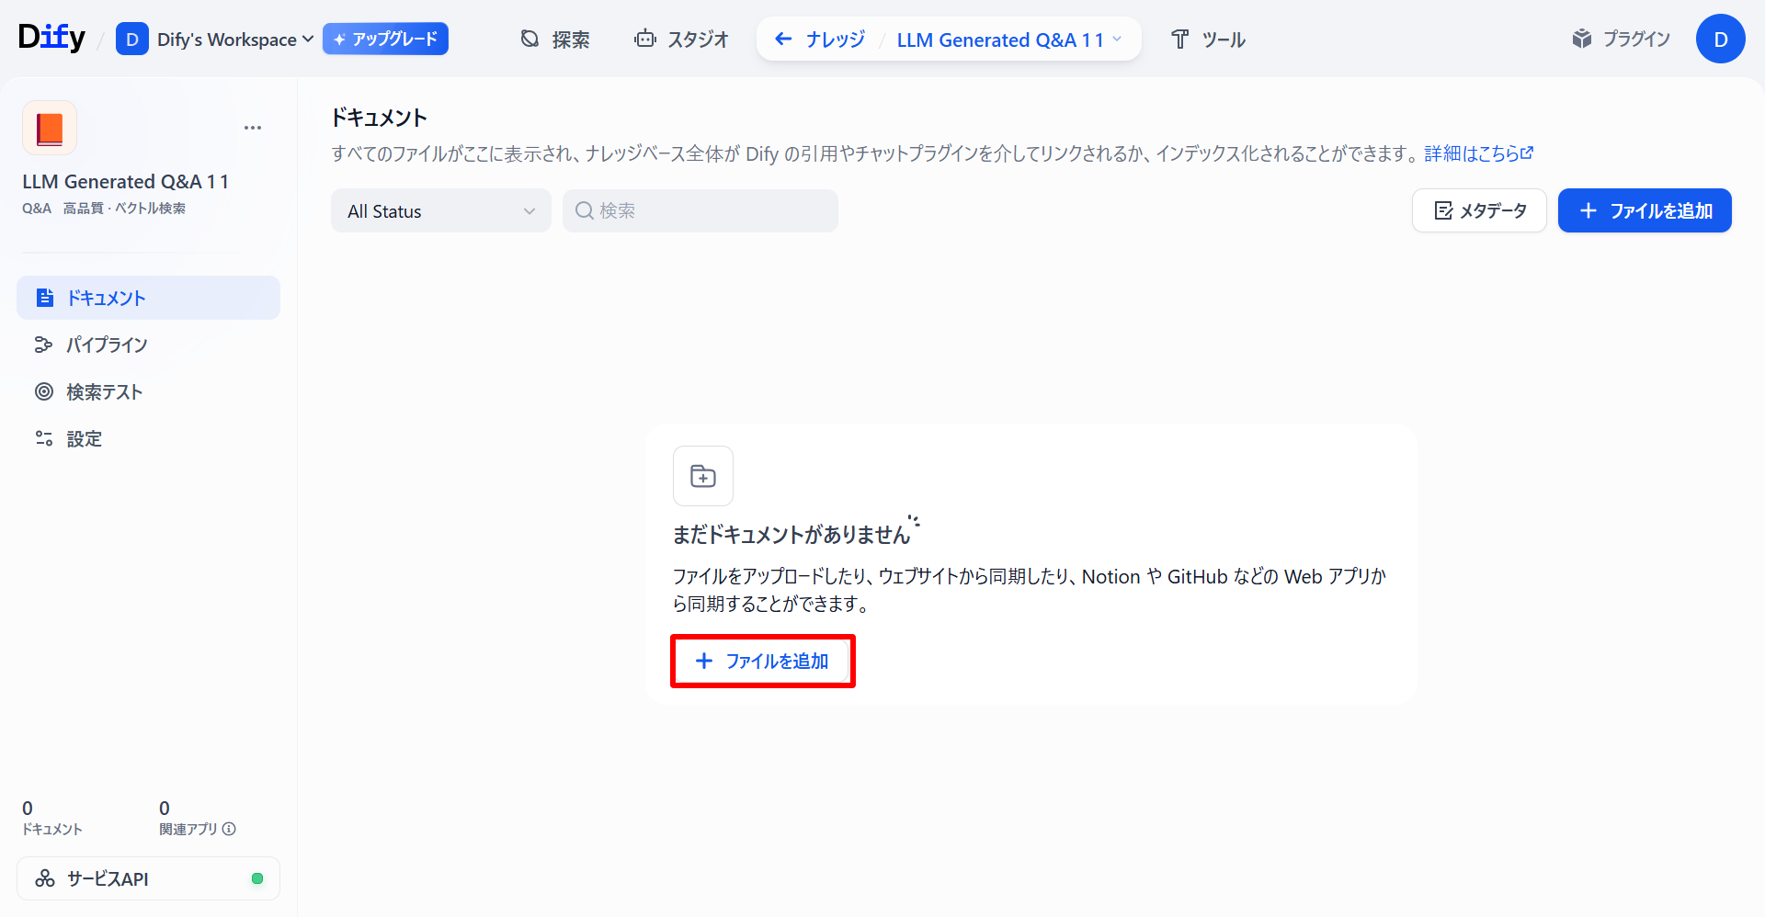This screenshot has height=917, width=1765.
Task: Click the folder icon in the empty state card
Action: (x=702, y=475)
